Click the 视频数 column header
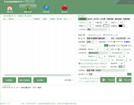Image resolution: width=134 pixels, height=105 pixels. 53,19
